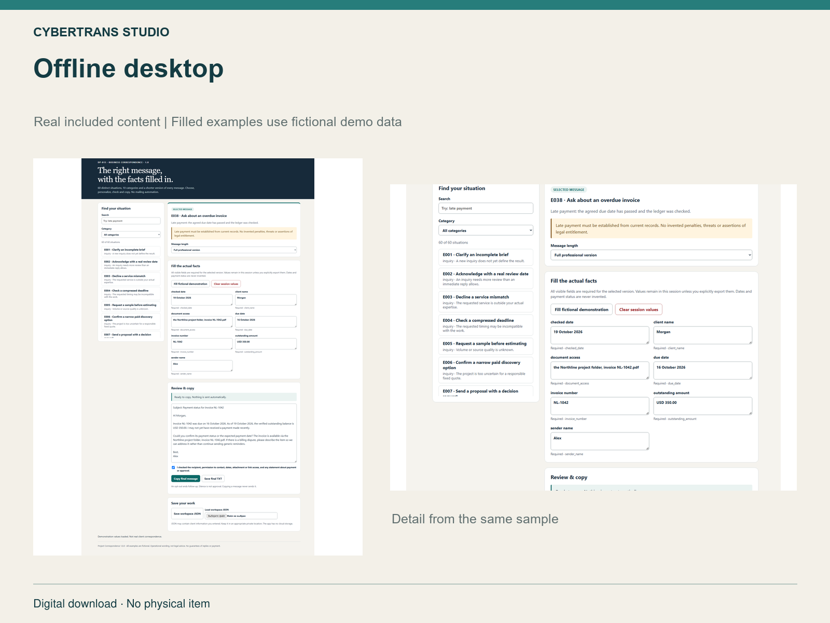830x623 pixels.
Task: Select E003 Decline a service mismatch in full-page sample
Action: [x=131, y=279]
